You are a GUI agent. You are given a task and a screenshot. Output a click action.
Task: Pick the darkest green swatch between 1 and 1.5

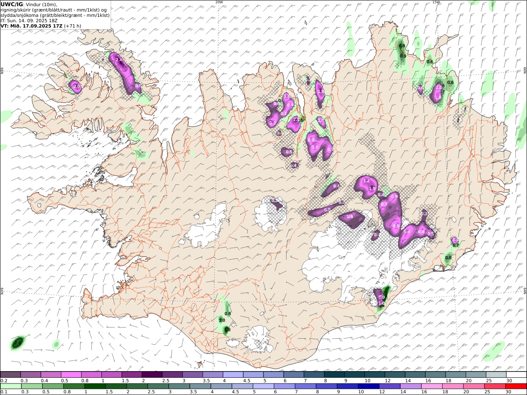coord(96,386)
